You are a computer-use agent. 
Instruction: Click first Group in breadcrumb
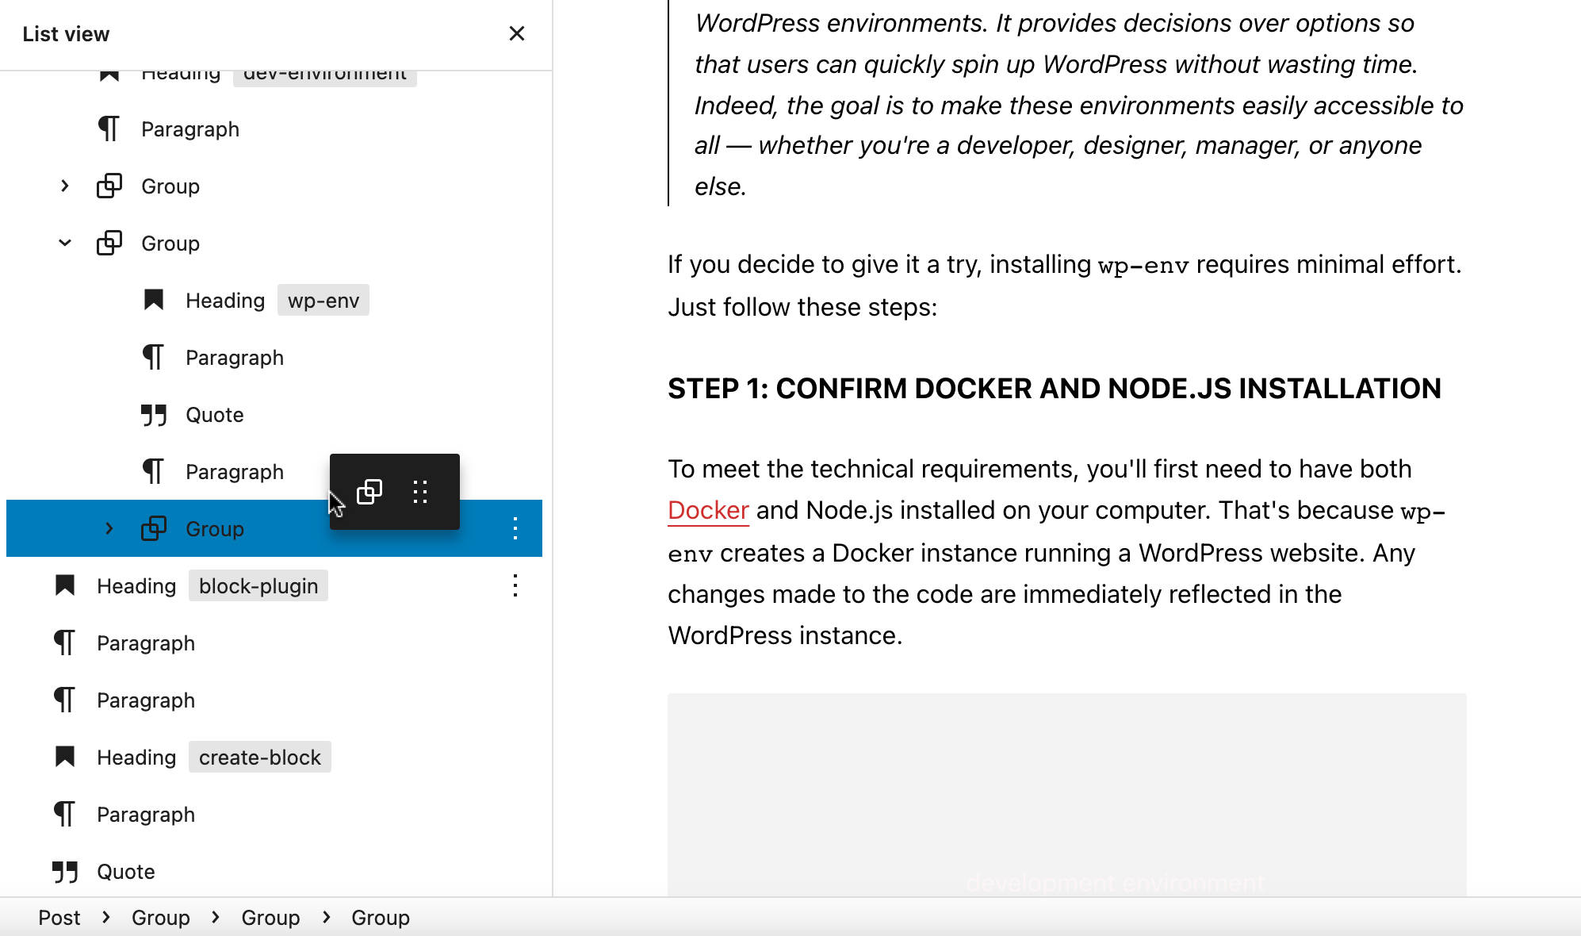click(x=160, y=918)
